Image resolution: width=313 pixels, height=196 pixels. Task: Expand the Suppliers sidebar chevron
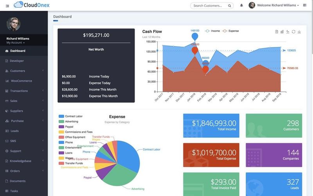pos(43,111)
